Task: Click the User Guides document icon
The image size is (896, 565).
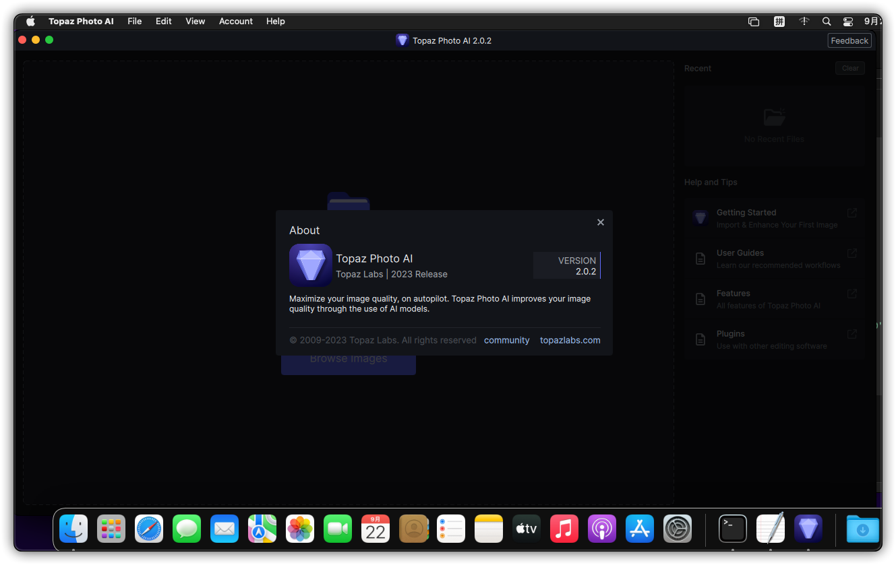Action: tap(701, 259)
